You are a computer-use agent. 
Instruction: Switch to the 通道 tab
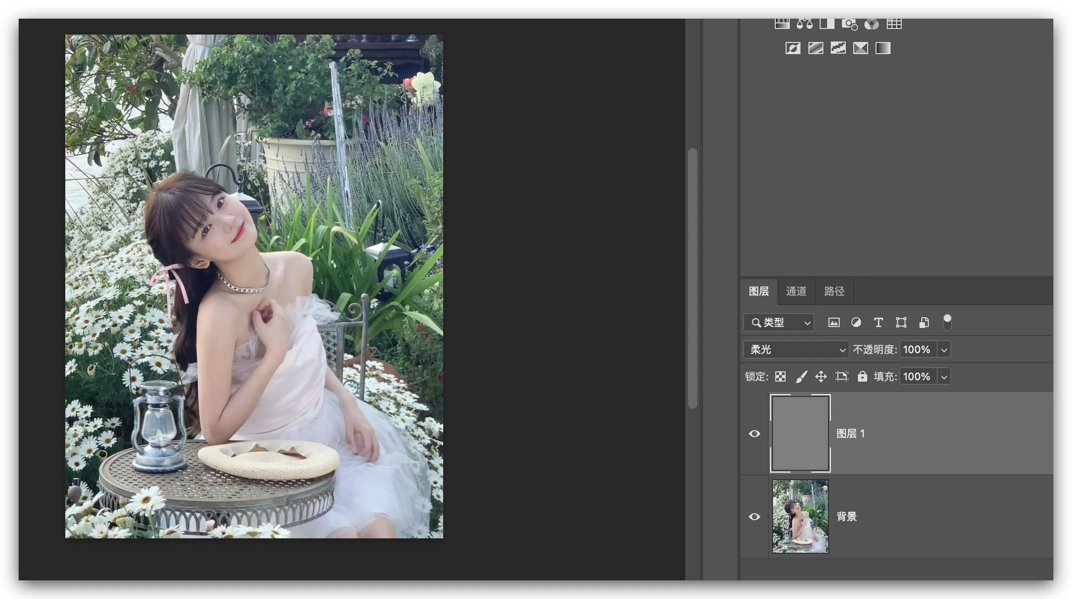pos(796,291)
